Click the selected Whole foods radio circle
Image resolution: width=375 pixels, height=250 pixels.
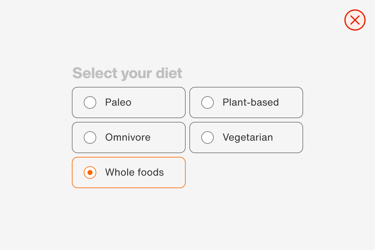pyautogui.click(x=90, y=172)
